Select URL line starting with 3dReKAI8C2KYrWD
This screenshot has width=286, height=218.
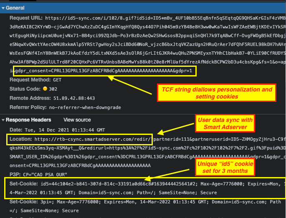pos(147,27)
